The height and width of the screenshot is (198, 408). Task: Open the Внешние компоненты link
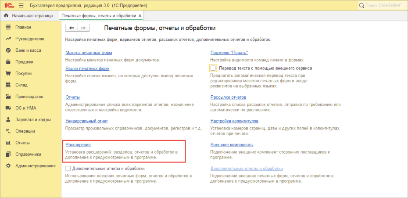tap(232, 144)
